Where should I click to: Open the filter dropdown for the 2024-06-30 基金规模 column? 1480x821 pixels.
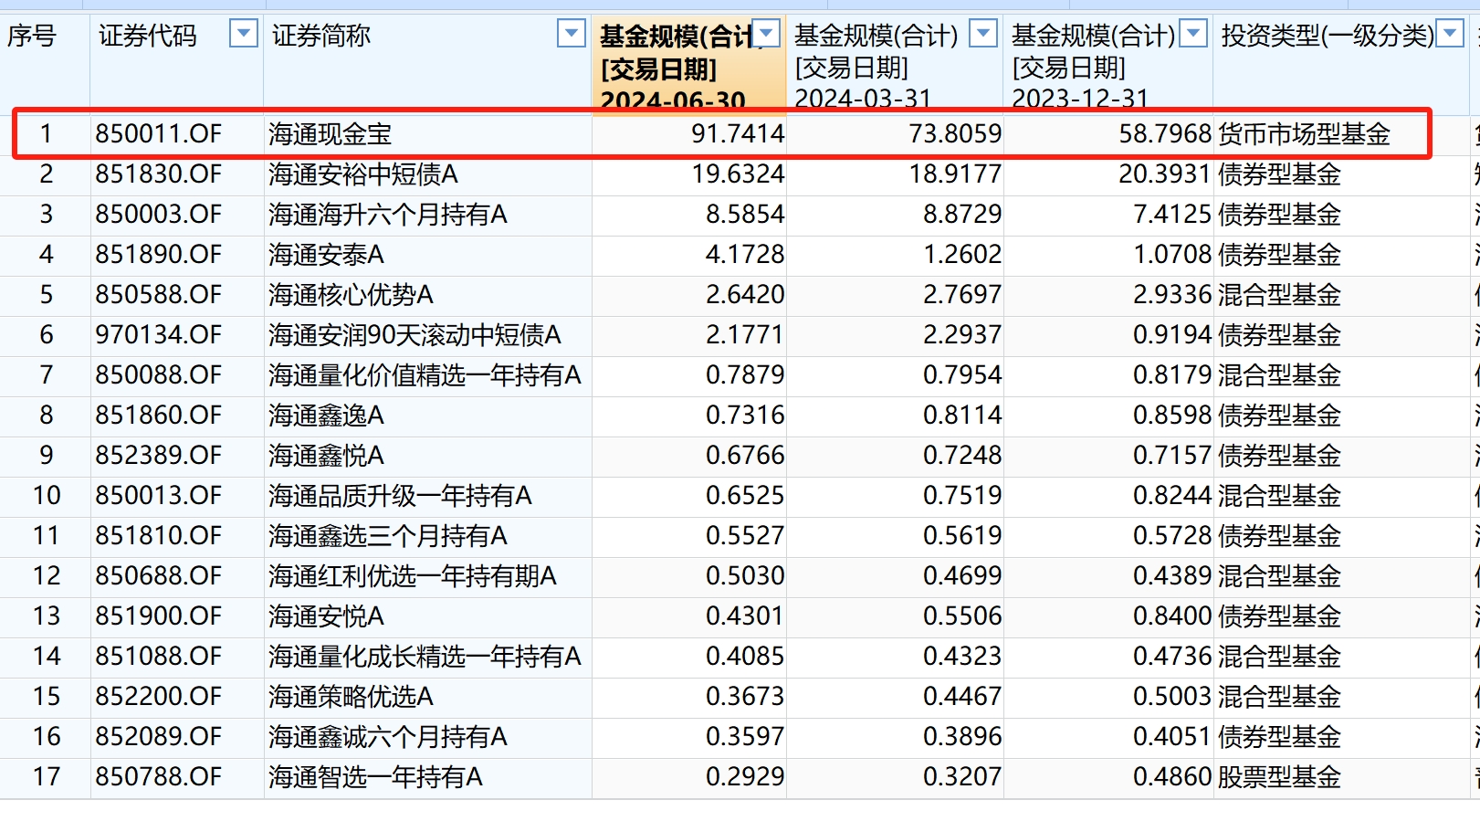point(768,35)
